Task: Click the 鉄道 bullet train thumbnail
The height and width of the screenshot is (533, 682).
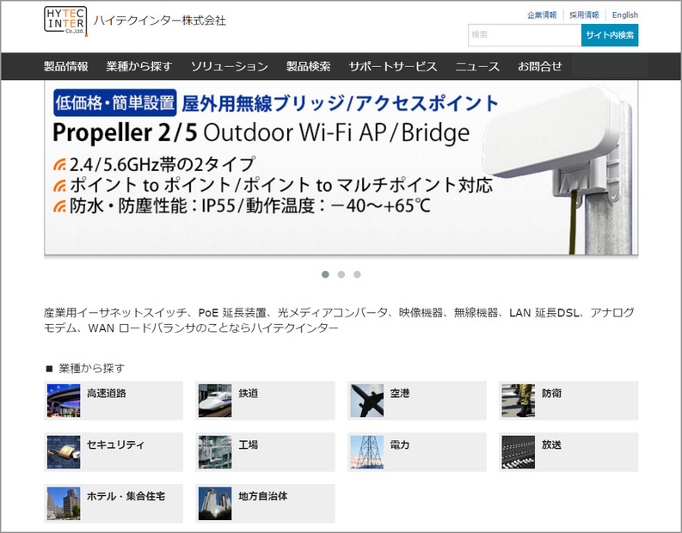Action: point(215,401)
